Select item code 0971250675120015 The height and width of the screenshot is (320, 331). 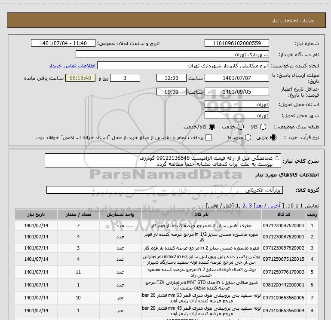click(284, 259)
